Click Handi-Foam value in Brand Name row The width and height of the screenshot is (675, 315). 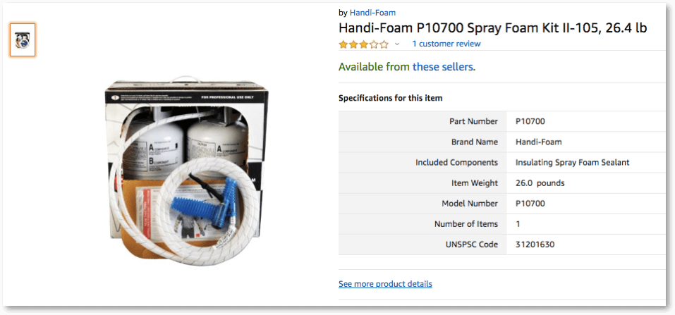pos(539,142)
